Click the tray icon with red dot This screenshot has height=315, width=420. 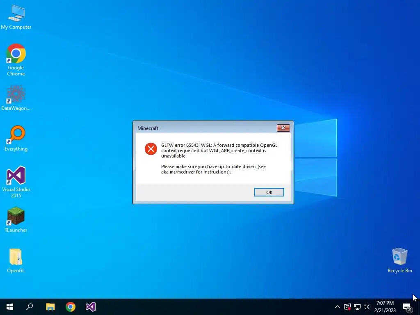pyautogui.click(x=347, y=307)
